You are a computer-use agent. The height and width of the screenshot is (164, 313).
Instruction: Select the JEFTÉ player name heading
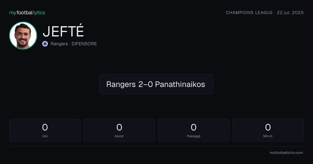(63, 31)
